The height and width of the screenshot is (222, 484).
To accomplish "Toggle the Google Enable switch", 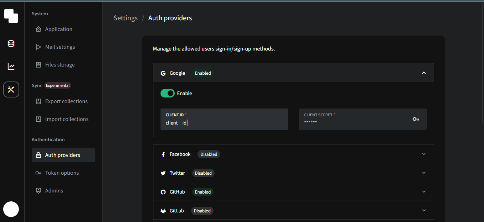I will pos(168,93).
